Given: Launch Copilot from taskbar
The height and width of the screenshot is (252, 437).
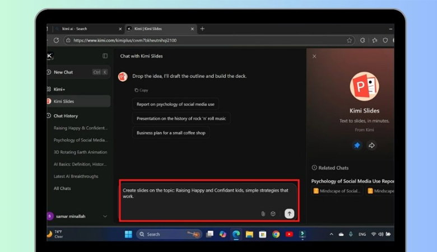Looking at the screenshot, I should (222, 234).
